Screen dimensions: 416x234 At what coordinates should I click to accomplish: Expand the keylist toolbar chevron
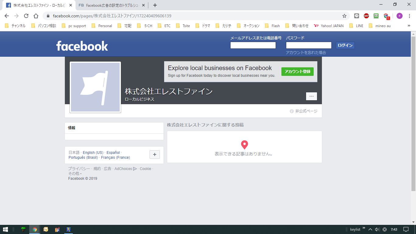click(x=364, y=228)
